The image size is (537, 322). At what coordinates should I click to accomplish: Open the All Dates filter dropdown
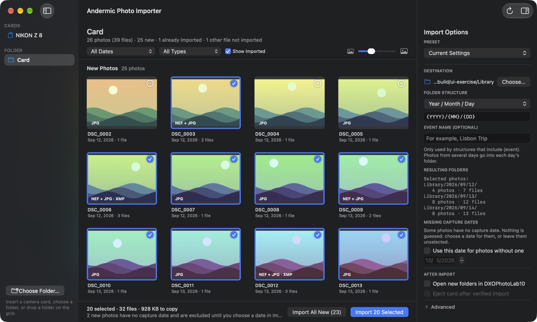[x=121, y=51]
